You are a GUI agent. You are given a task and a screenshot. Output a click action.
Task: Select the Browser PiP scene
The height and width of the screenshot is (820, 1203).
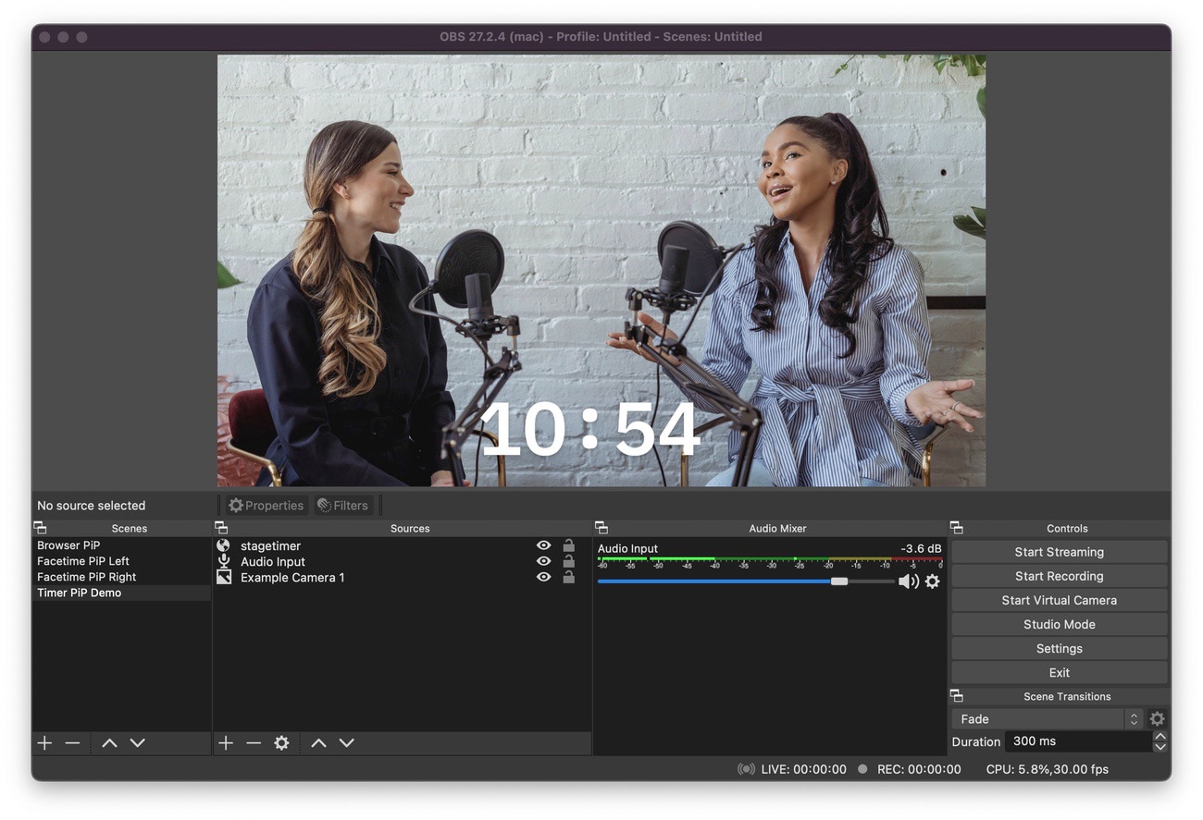68,545
